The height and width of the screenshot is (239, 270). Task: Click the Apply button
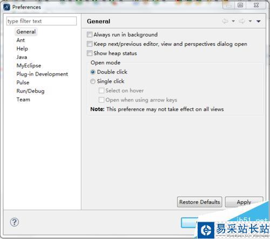[244, 202]
